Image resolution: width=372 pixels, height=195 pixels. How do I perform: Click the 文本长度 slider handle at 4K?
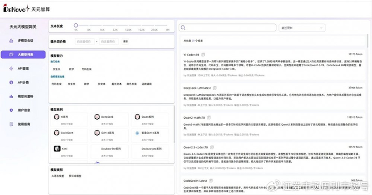(x=75, y=25)
